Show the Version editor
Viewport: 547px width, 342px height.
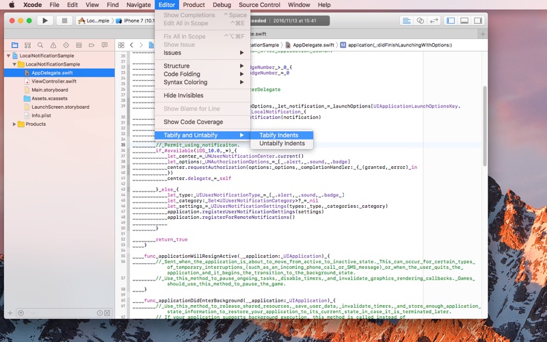click(x=433, y=21)
